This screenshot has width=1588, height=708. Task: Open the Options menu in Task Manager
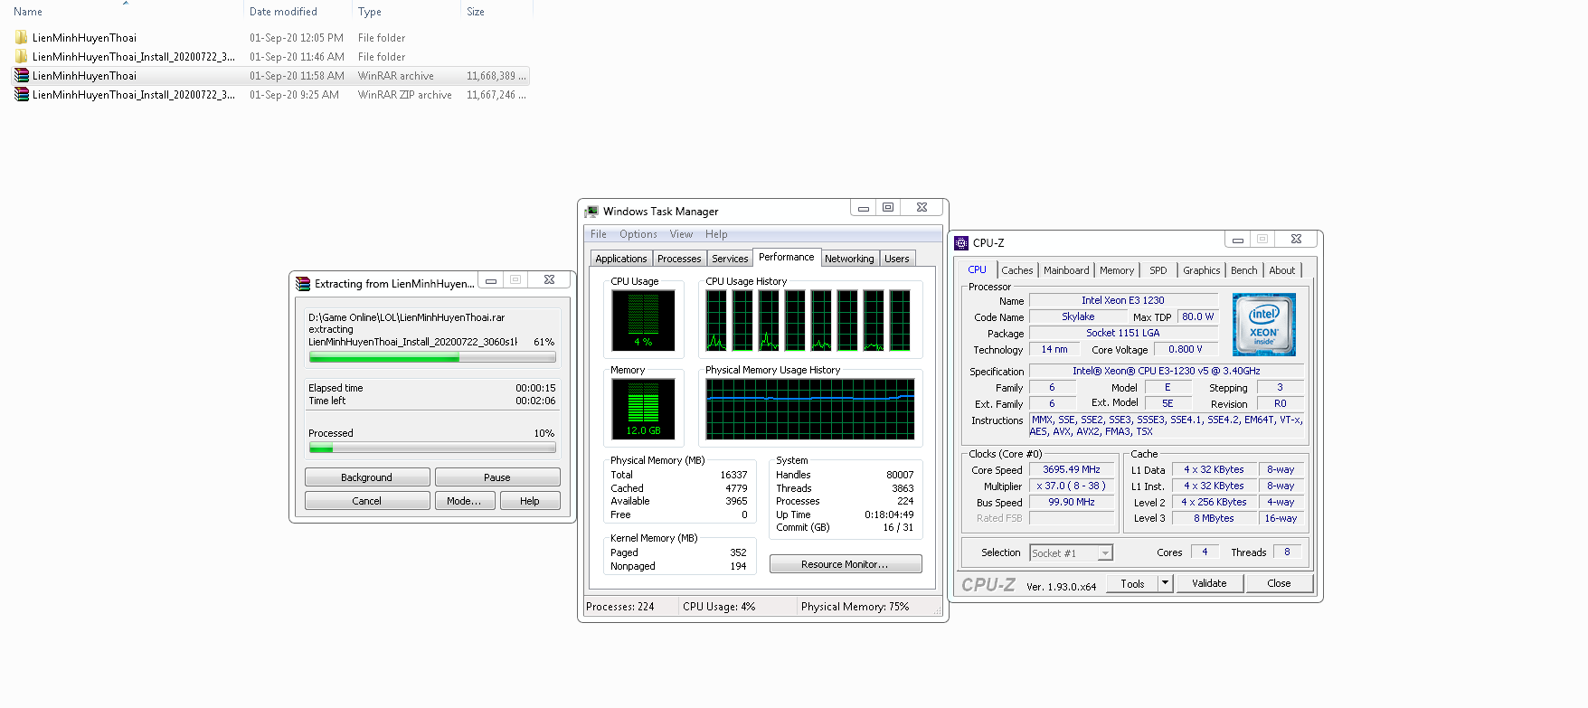tap(638, 234)
